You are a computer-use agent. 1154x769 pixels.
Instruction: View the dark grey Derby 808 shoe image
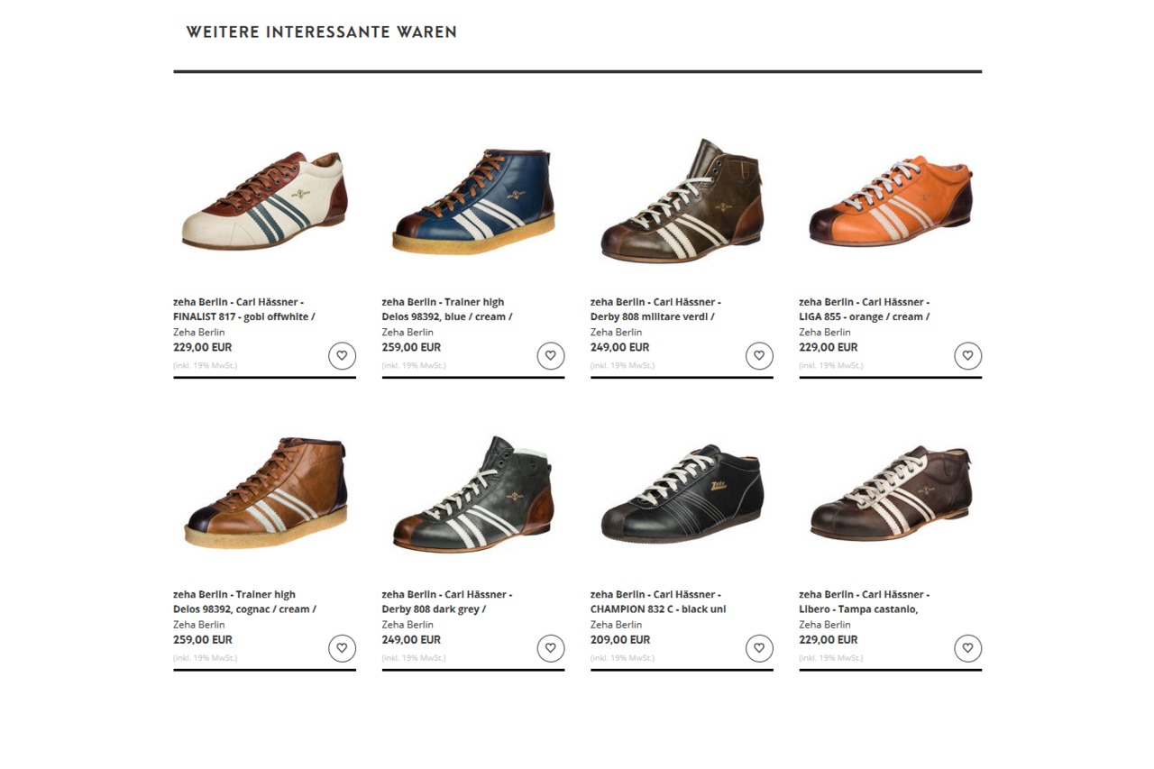(x=473, y=494)
